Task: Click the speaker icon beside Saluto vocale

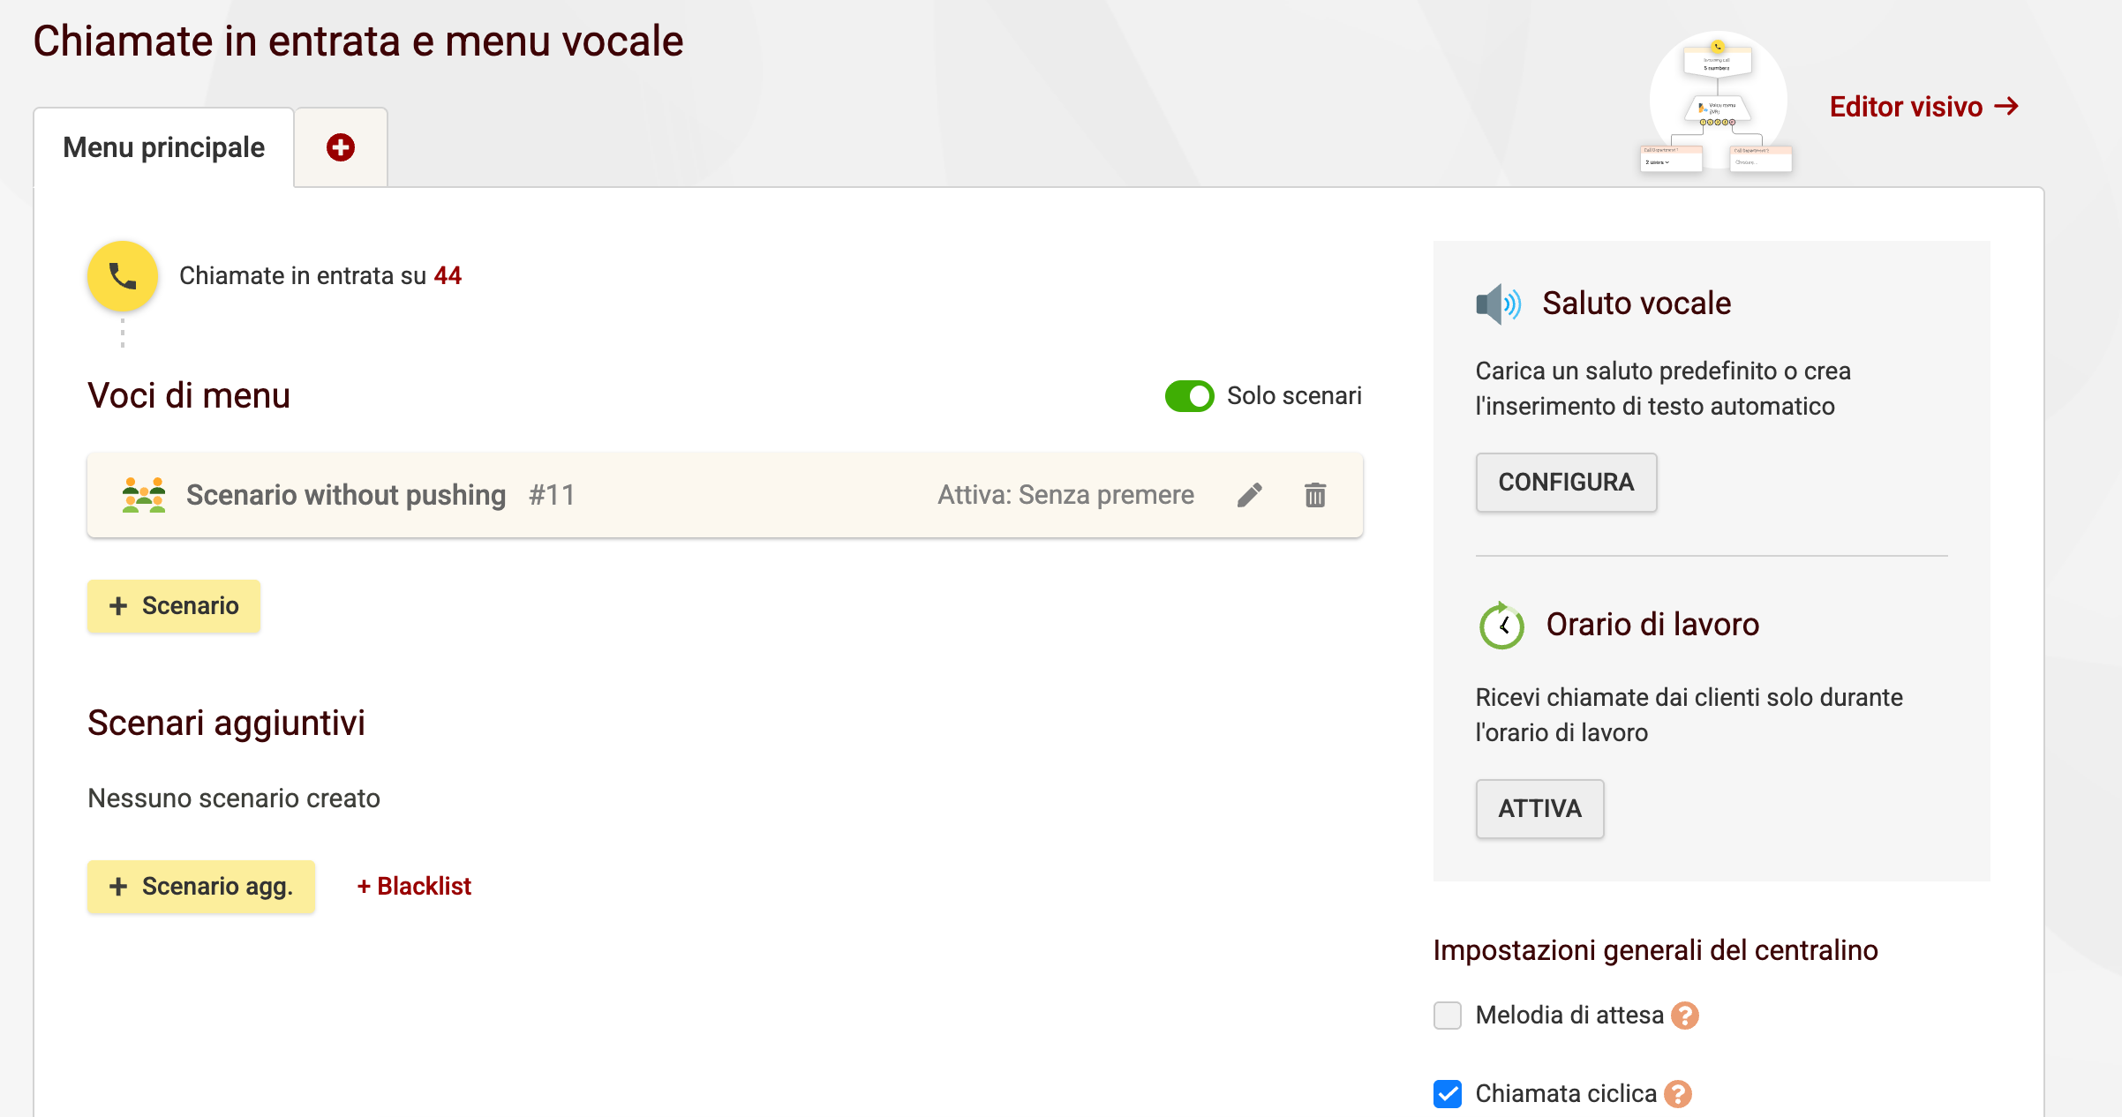Action: click(x=1499, y=303)
